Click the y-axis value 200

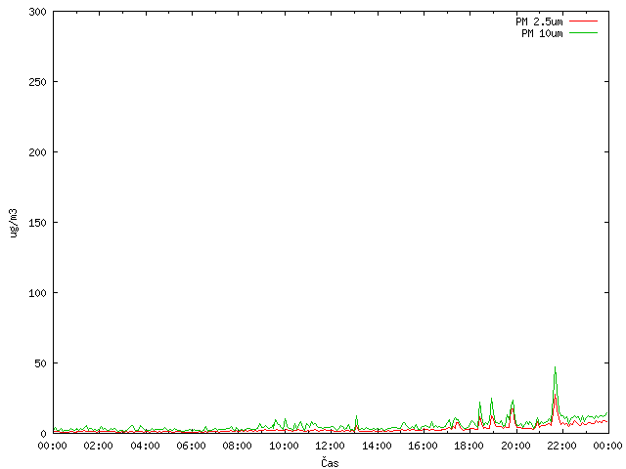click(x=37, y=152)
